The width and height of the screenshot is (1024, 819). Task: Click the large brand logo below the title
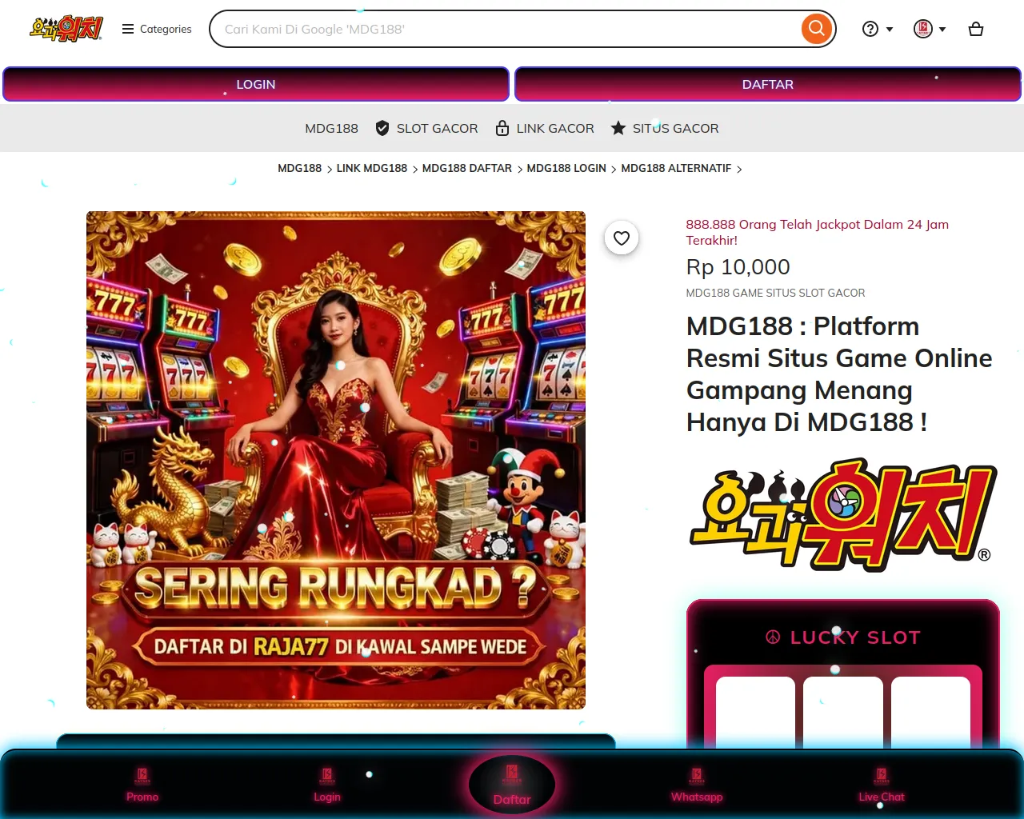point(843,514)
